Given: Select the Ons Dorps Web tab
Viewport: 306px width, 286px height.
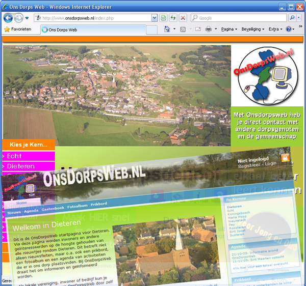Looking at the screenshot, I should 93,30.
